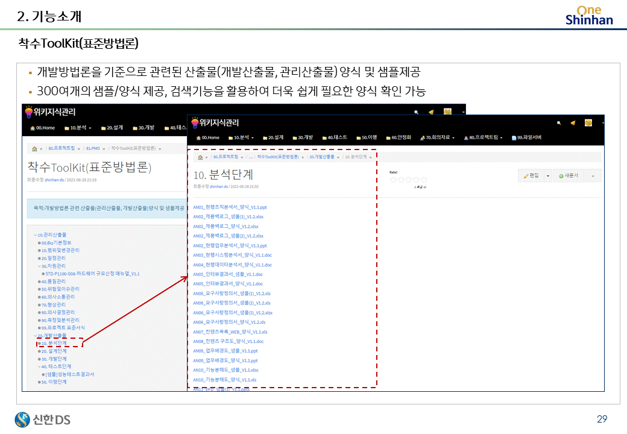
Task: Click the megaphone icon in back wiki window
Action: coord(431,112)
